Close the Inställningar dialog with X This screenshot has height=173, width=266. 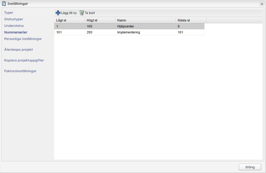[262, 3]
